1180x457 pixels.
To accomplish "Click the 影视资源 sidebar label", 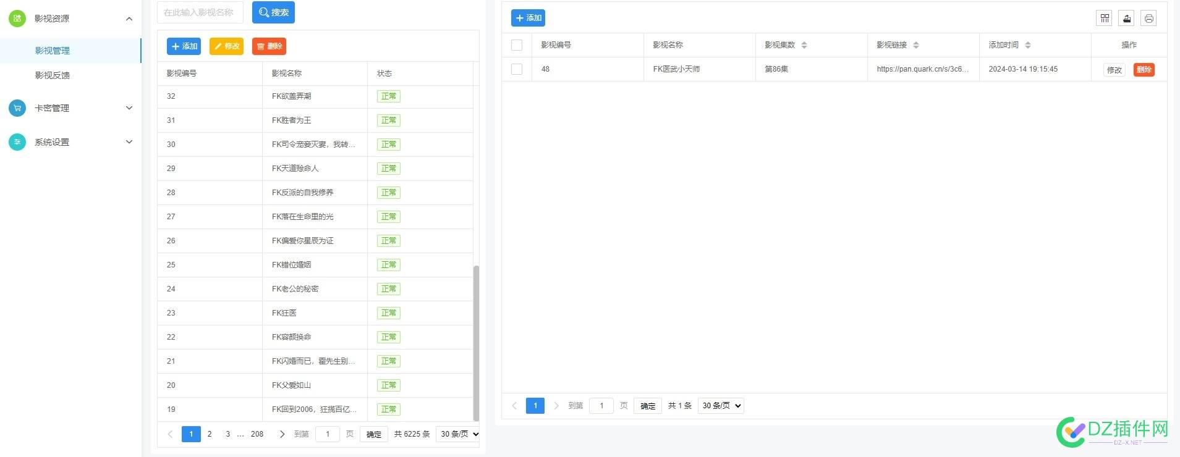I will tap(52, 19).
